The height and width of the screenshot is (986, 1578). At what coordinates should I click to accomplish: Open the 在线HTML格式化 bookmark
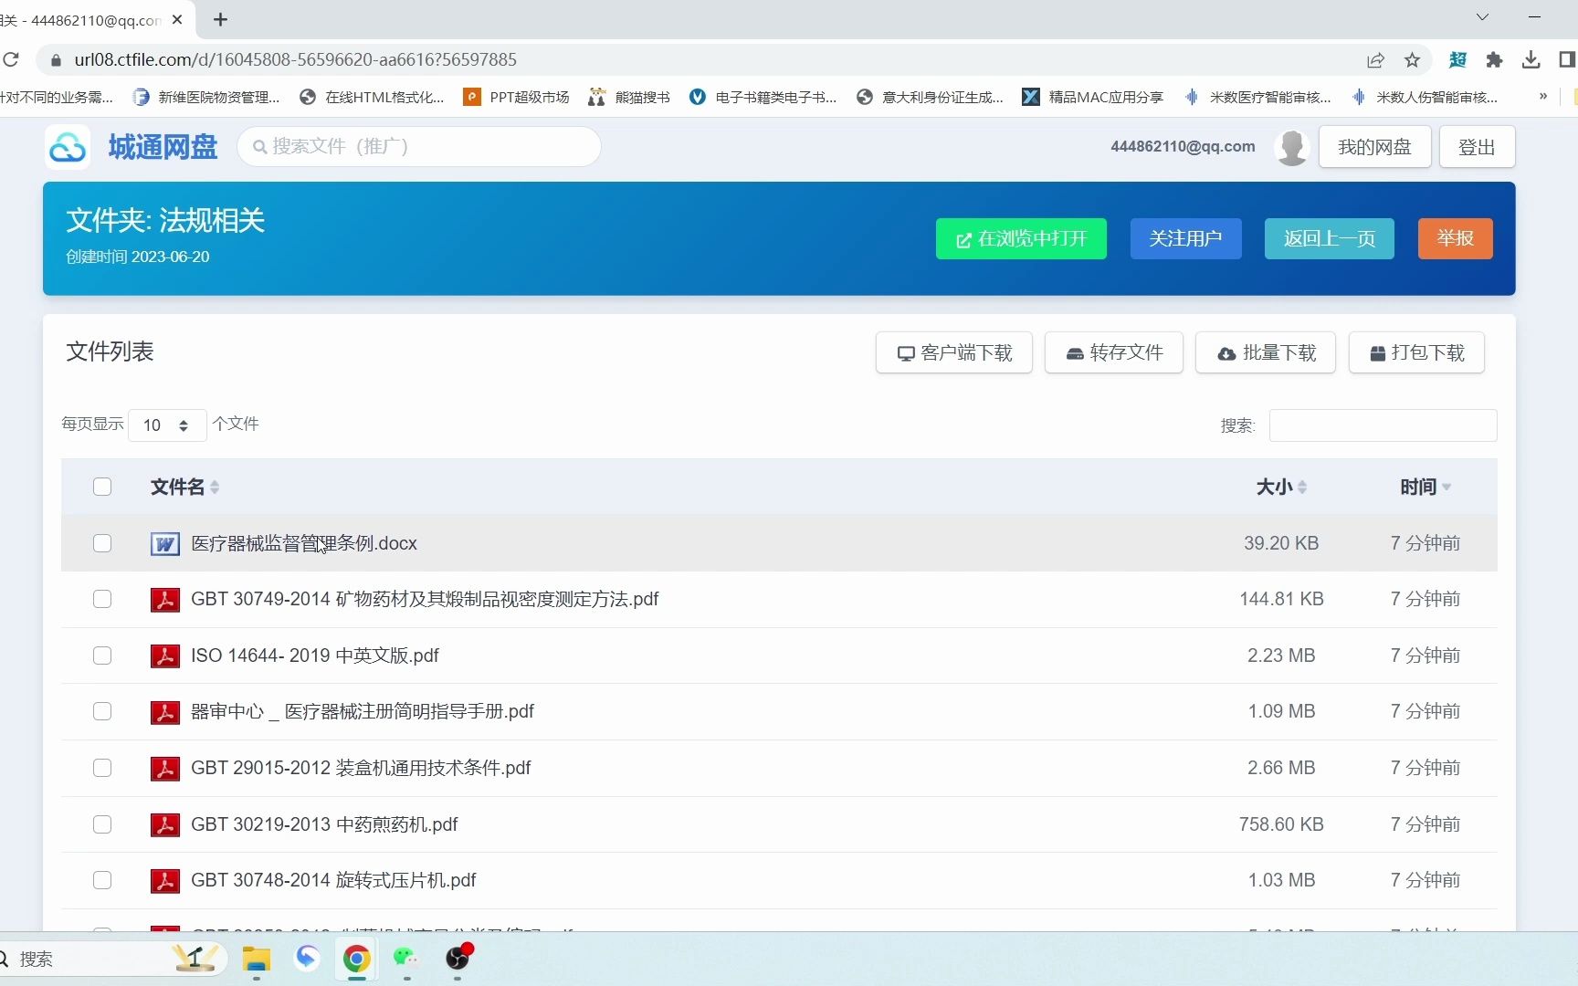click(x=372, y=97)
